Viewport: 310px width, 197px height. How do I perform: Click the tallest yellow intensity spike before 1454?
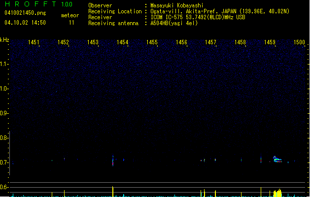point(113,191)
